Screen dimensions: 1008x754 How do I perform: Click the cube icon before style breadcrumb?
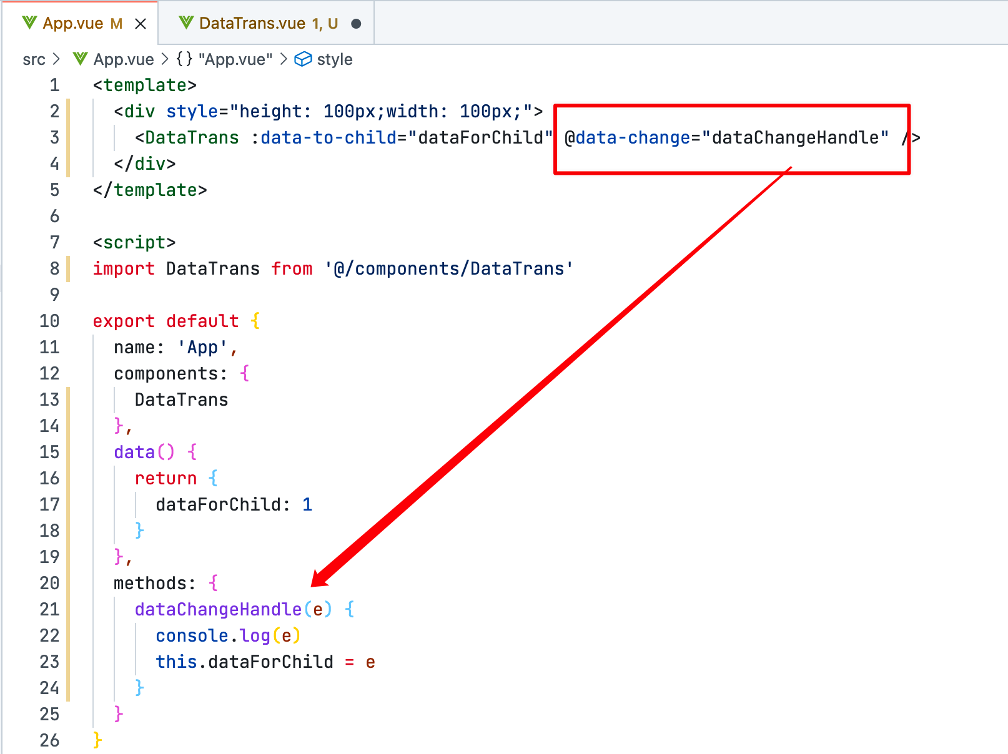[x=303, y=59]
